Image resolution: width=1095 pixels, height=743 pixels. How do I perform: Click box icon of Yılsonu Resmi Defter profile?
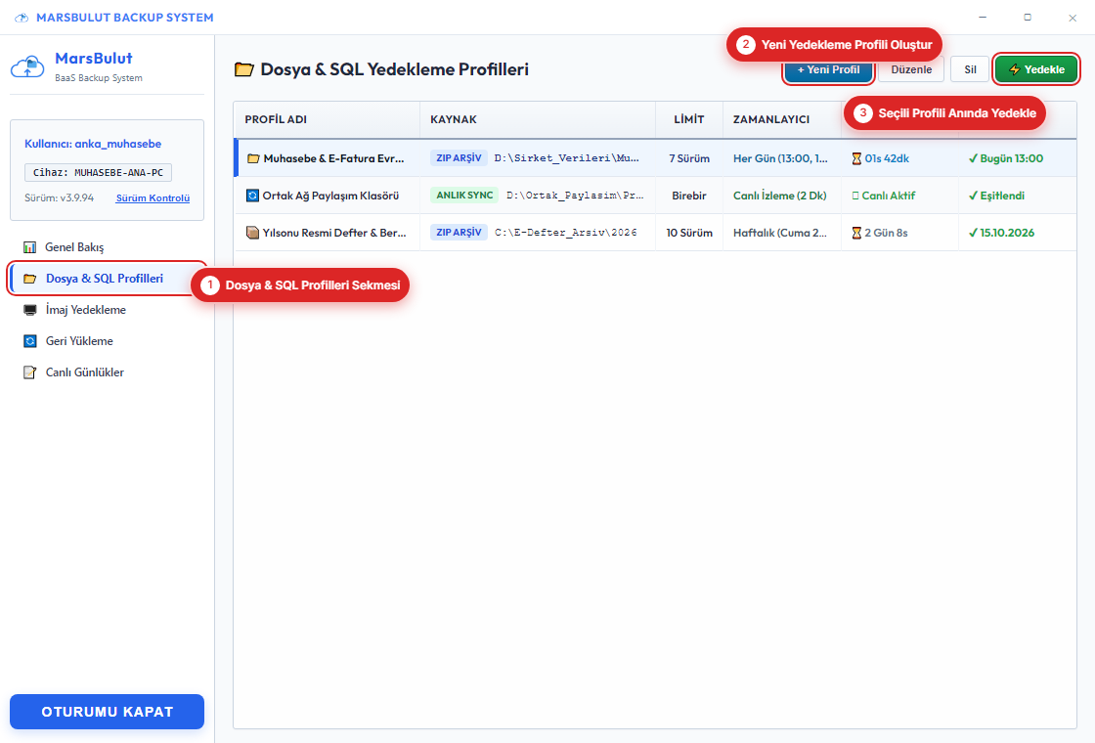coord(253,233)
